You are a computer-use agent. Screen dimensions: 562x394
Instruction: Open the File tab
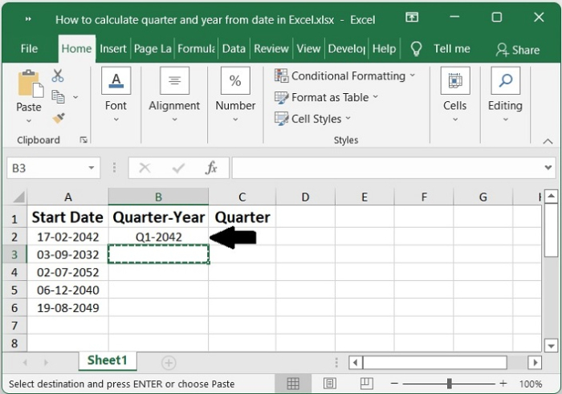[29, 48]
